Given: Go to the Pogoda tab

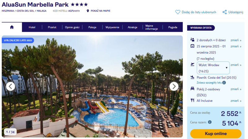Looking at the screenshot, I should coord(173,27).
